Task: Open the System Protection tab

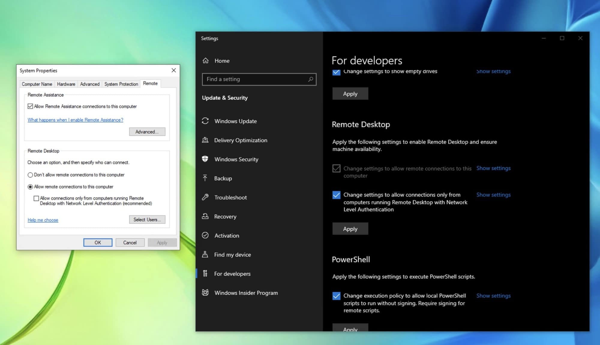Action: (x=121, y=84)
